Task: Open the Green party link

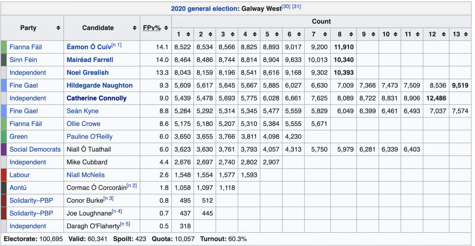Action: point(18,136)
